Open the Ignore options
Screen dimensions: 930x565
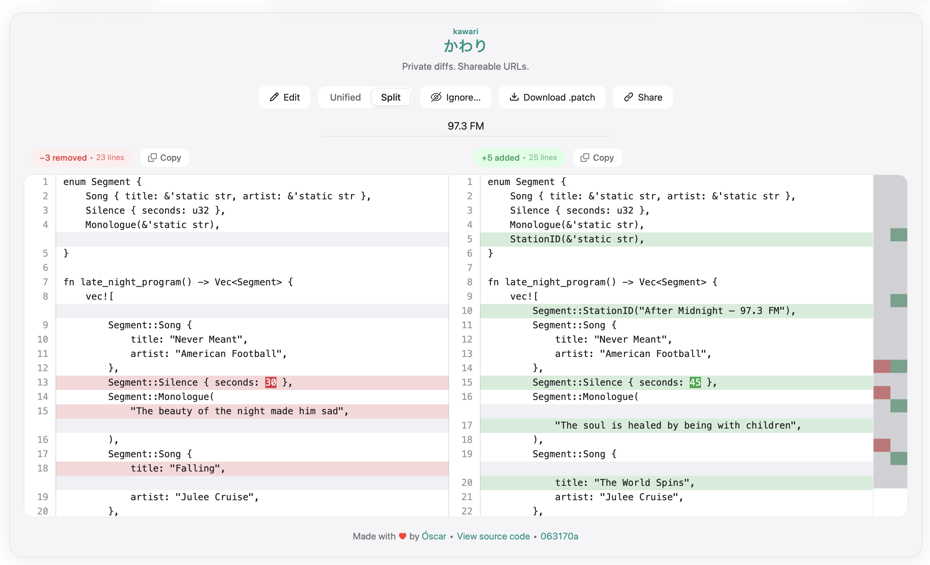[456, 97]
